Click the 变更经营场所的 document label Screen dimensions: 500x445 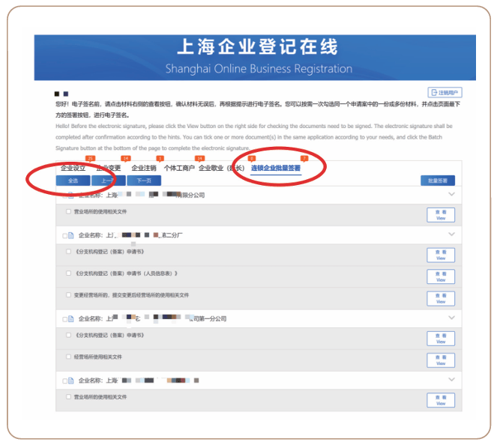coord(131,295)
